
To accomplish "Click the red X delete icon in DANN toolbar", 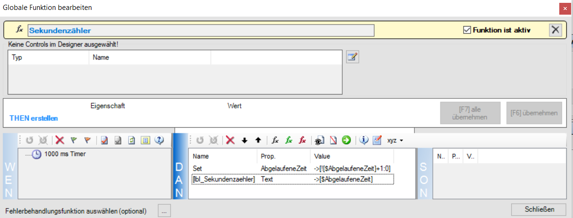I will tap(230, 140).
